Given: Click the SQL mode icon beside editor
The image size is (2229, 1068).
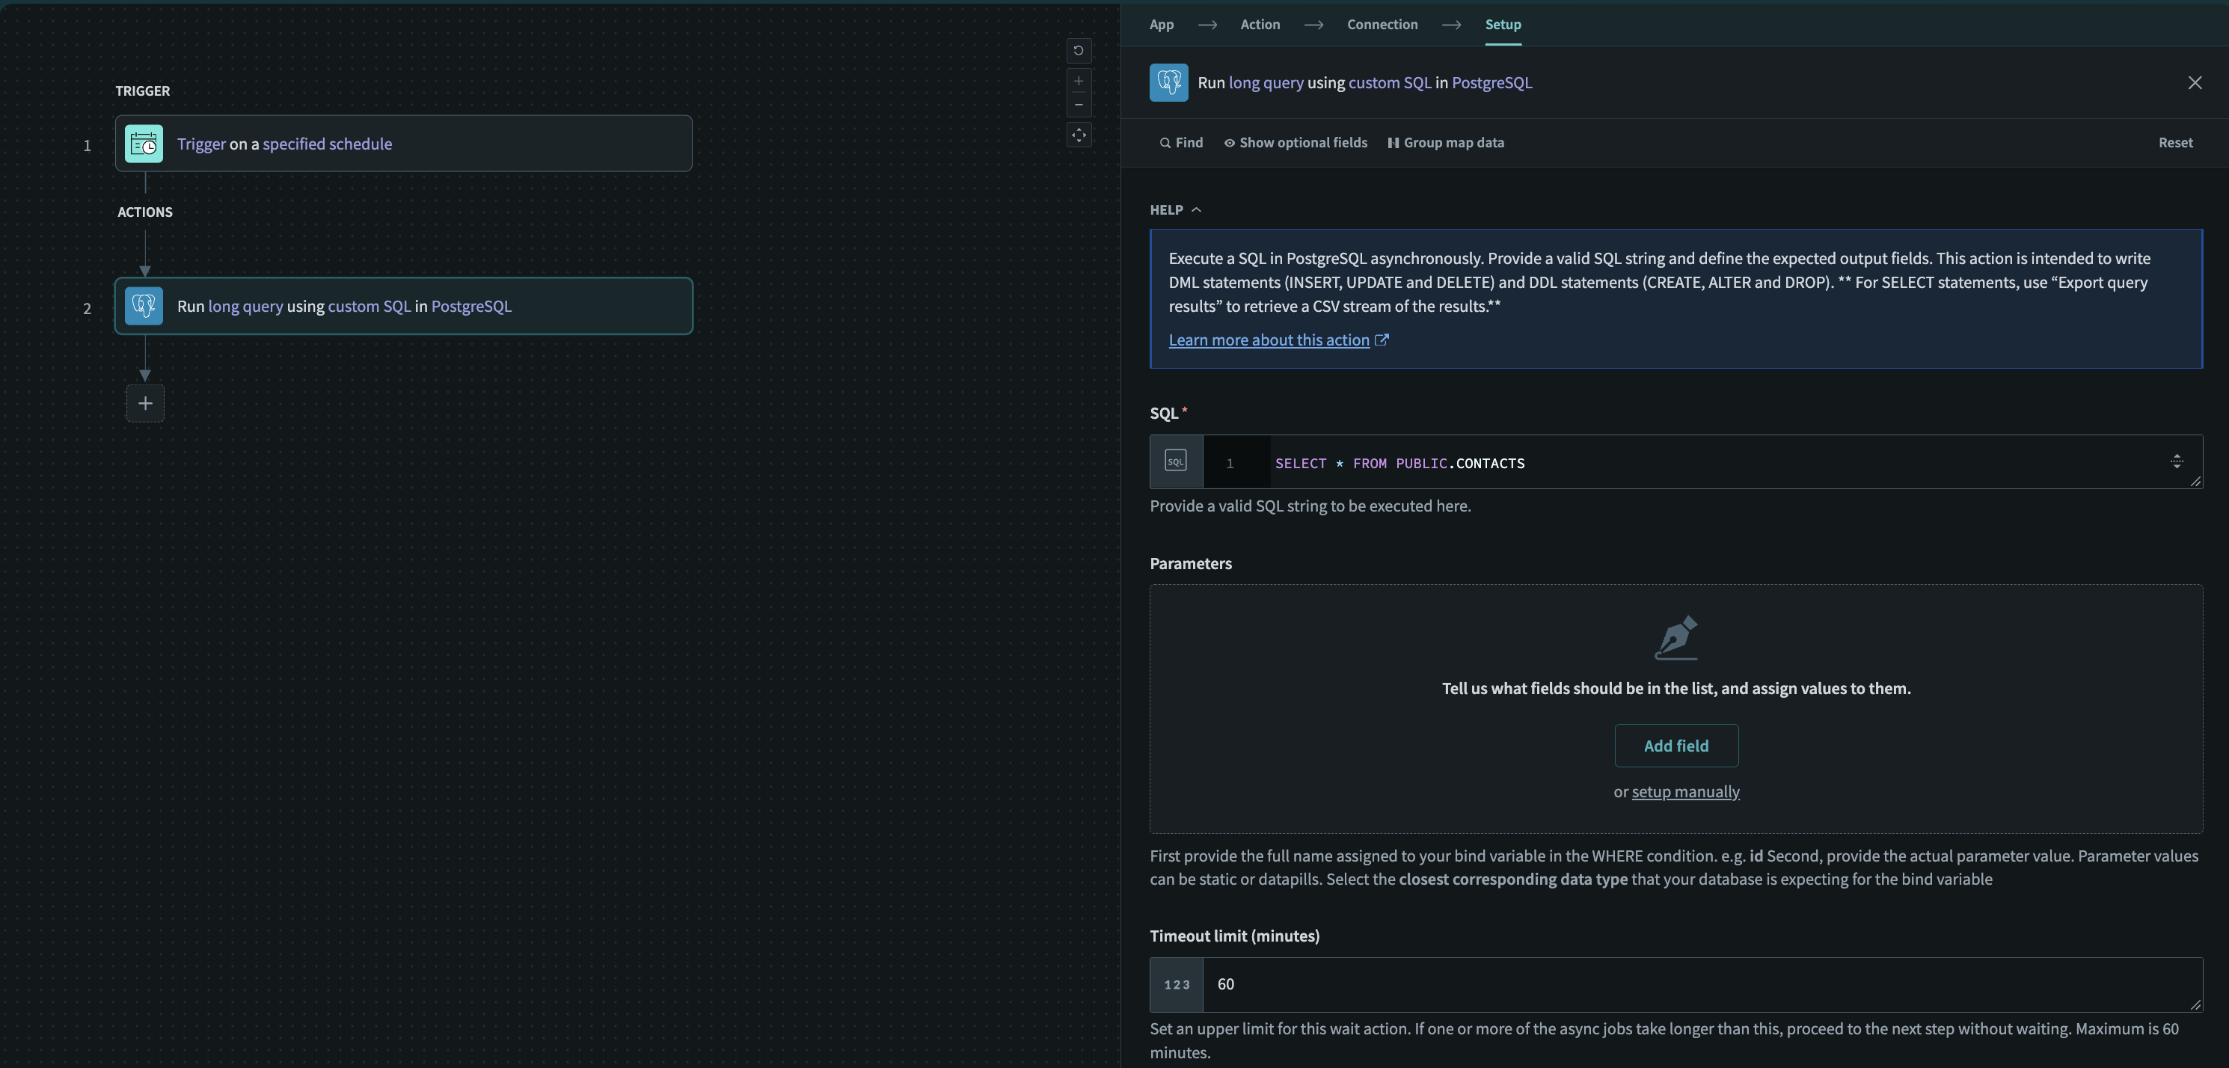Looking at the screenshot, I should (1175, 461).
